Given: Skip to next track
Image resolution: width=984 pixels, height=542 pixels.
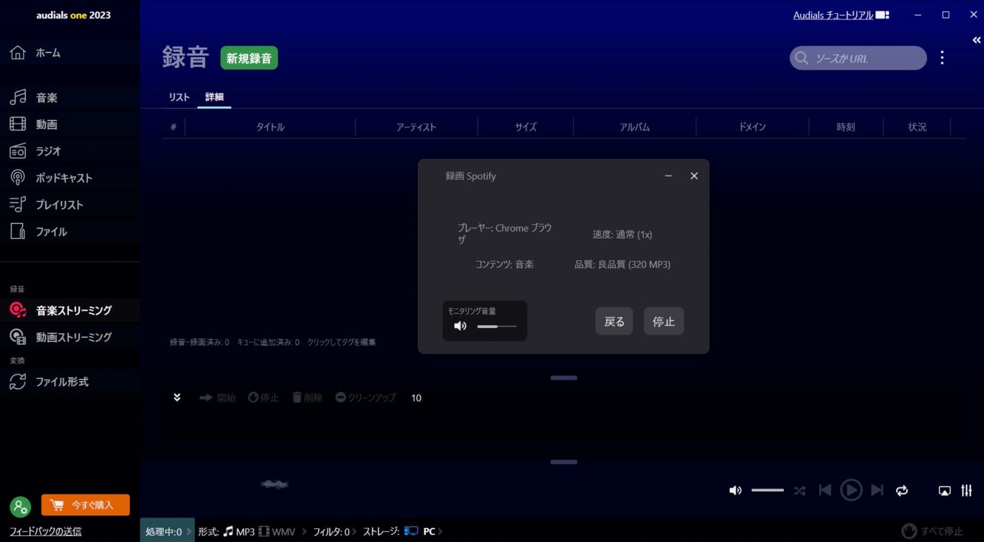Looking at the screenshot, I should pos(877,490).
